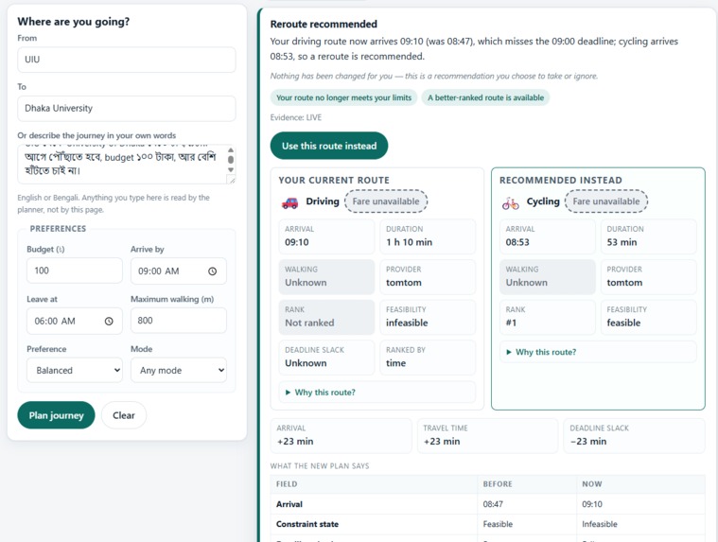Viewport: 718px width, 542px height.
Task: Click the red car Driving icon
Action: pyautogui.click(x=289, y=202)
